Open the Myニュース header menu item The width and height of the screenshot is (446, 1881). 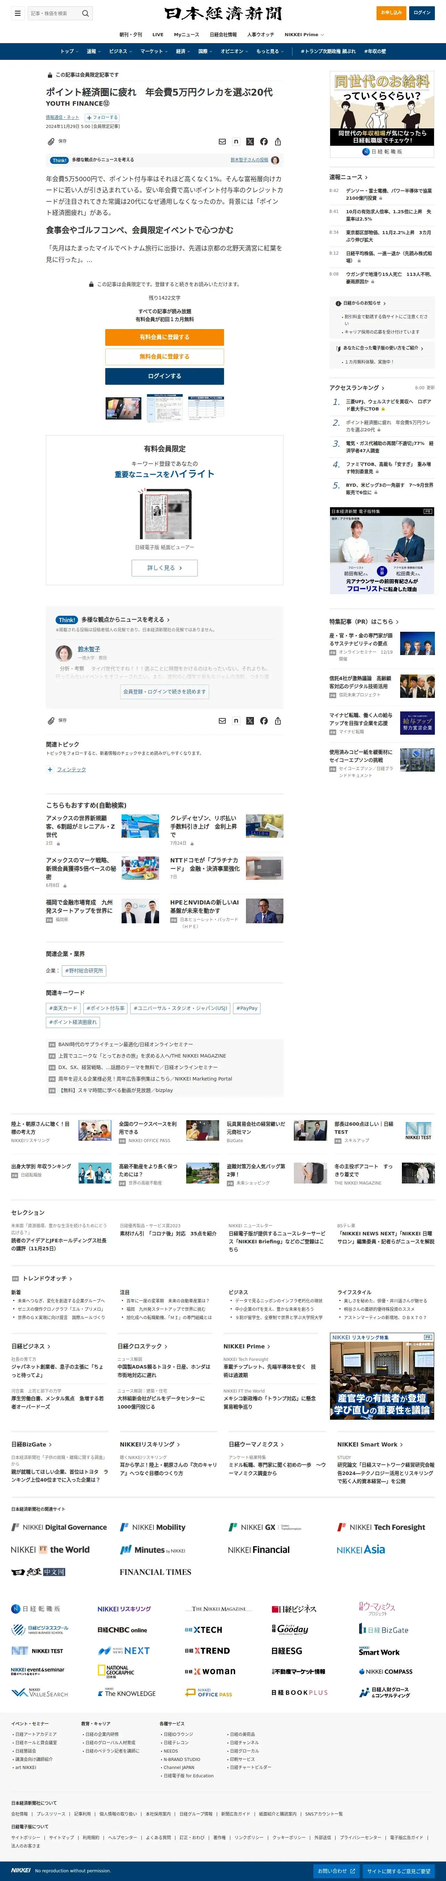point(187,34)
